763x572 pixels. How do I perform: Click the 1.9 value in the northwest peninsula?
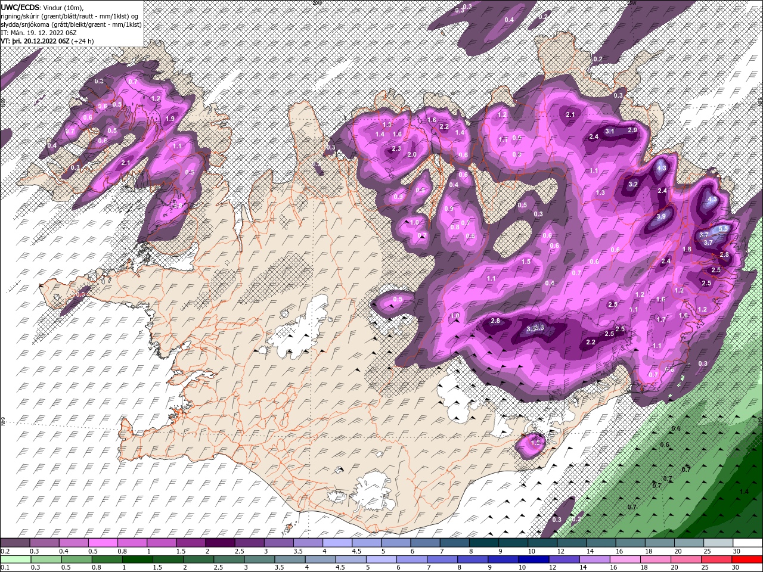(170, 119)
